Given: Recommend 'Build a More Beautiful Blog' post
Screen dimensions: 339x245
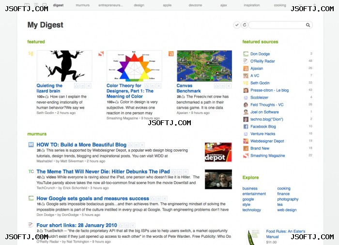Looking at the screenshot, I should (130, 145).
